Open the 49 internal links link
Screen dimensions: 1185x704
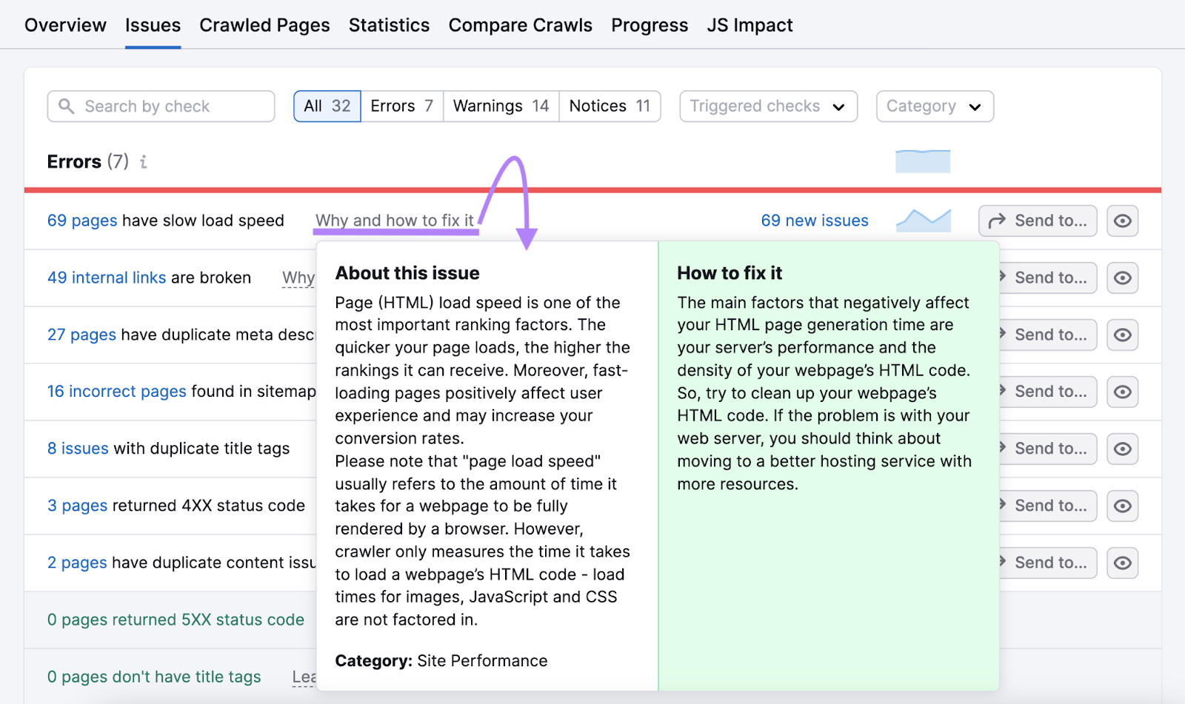pyautogui.click(x=107, y=278)
